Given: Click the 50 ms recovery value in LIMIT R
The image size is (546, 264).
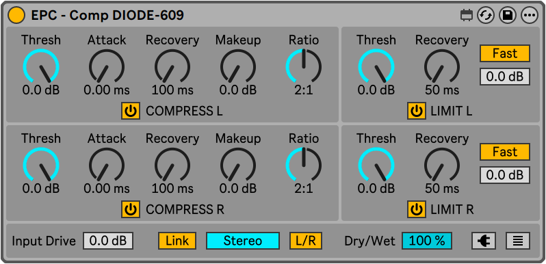Looking at the screenshot, I should click(442, 189).
